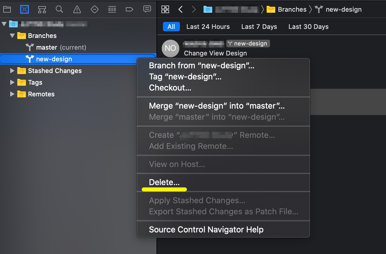This screenshot has width=386, height=254.
Task: Click the repository icon in breadcrumb bar
Action: [x=208, y=9]
